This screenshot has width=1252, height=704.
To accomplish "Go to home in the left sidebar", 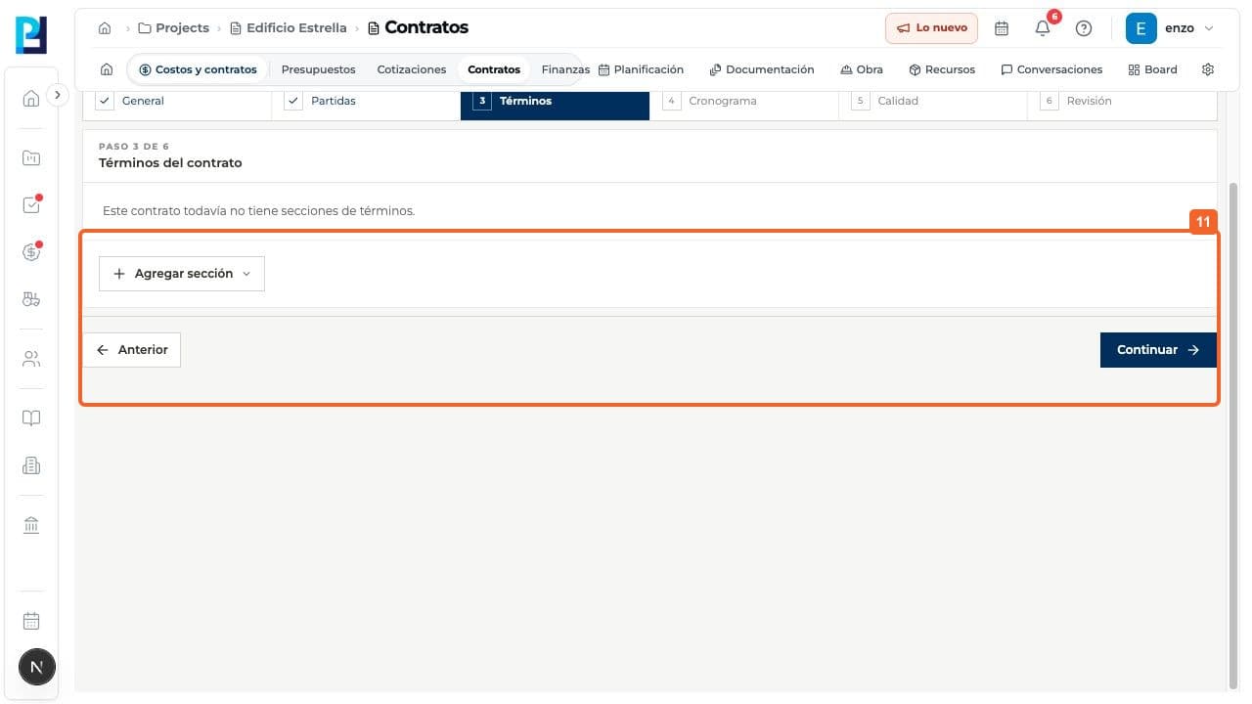I will [31, 98].
